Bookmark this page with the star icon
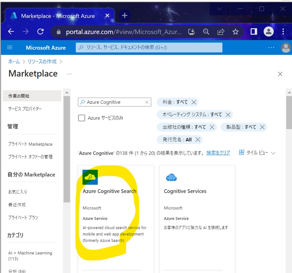 pos(235,32)
